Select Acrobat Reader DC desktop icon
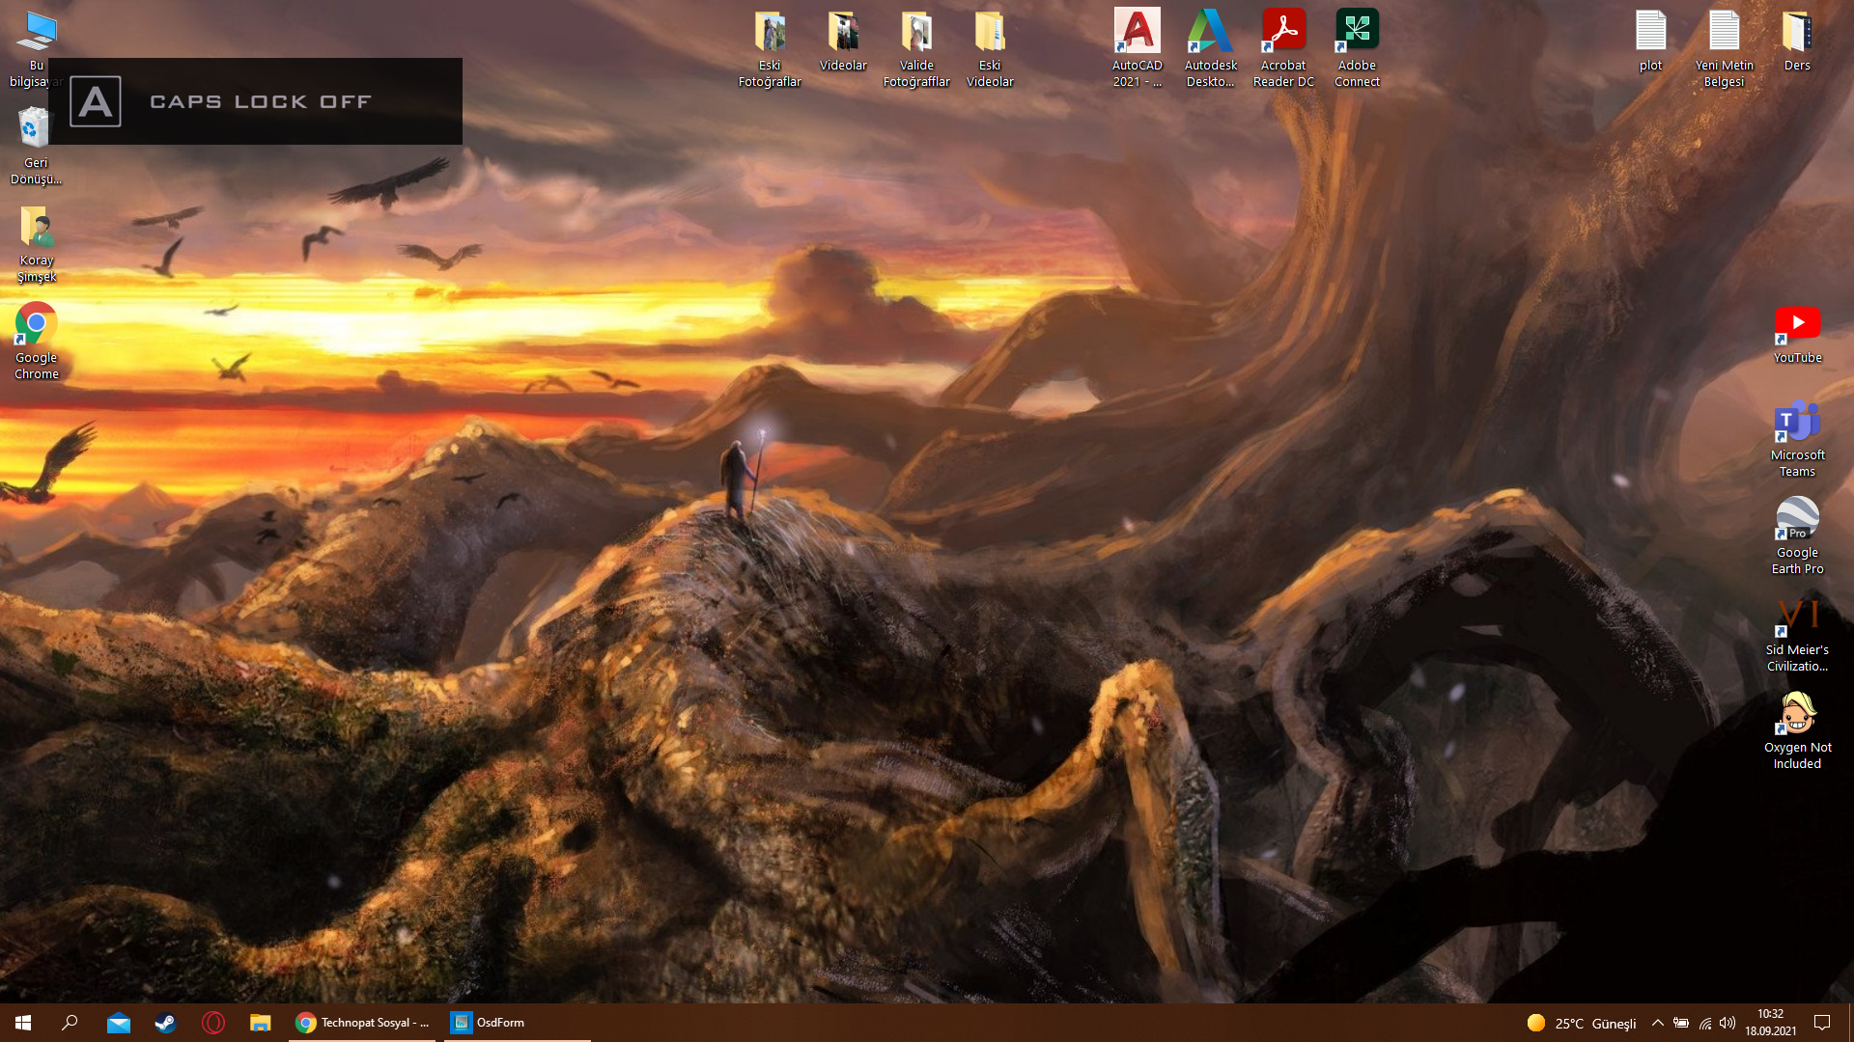 click(x=1283, y=34)
